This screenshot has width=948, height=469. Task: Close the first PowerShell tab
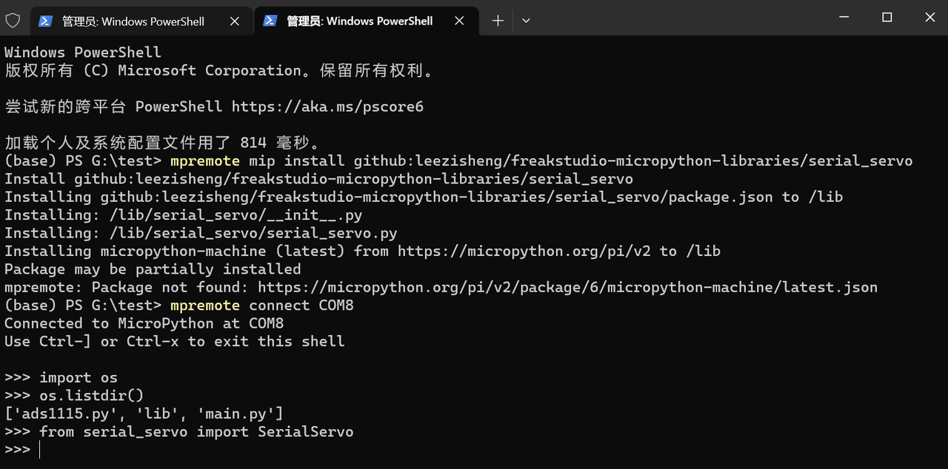[235, 21]
